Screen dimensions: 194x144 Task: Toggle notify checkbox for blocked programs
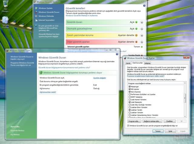pyautogui.click(x=128, y=126)
